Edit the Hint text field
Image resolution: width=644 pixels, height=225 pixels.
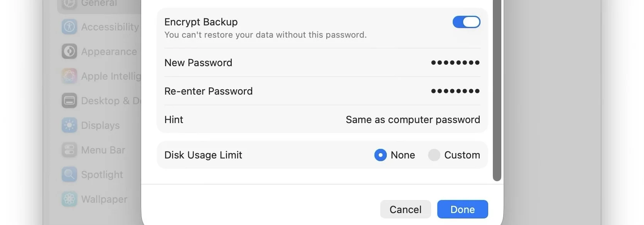(x=413, y=120)
